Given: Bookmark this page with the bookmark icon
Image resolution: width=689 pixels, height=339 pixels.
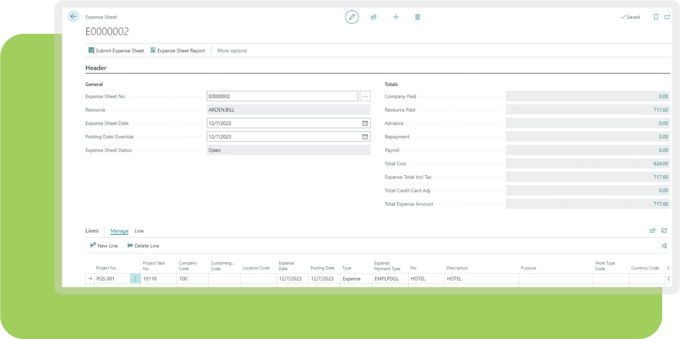Looking at the screenshot, I should (656, 17).
